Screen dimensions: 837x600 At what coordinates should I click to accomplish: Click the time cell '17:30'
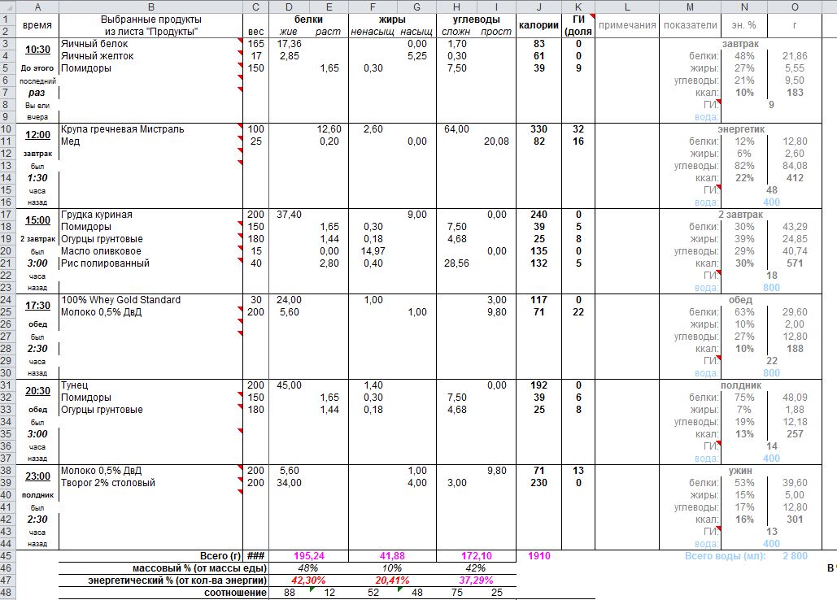pos(37,306)
